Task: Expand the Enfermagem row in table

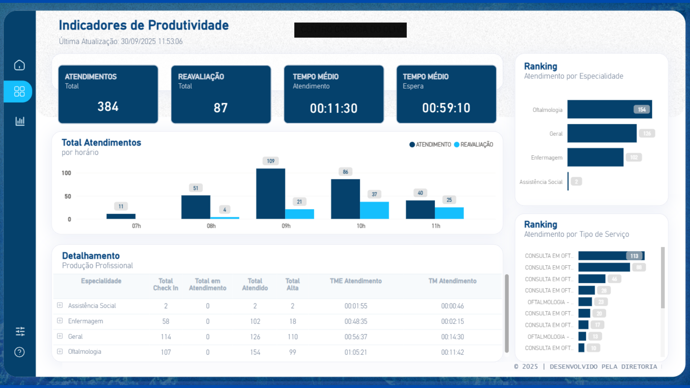Action: (x=60, y=321)
